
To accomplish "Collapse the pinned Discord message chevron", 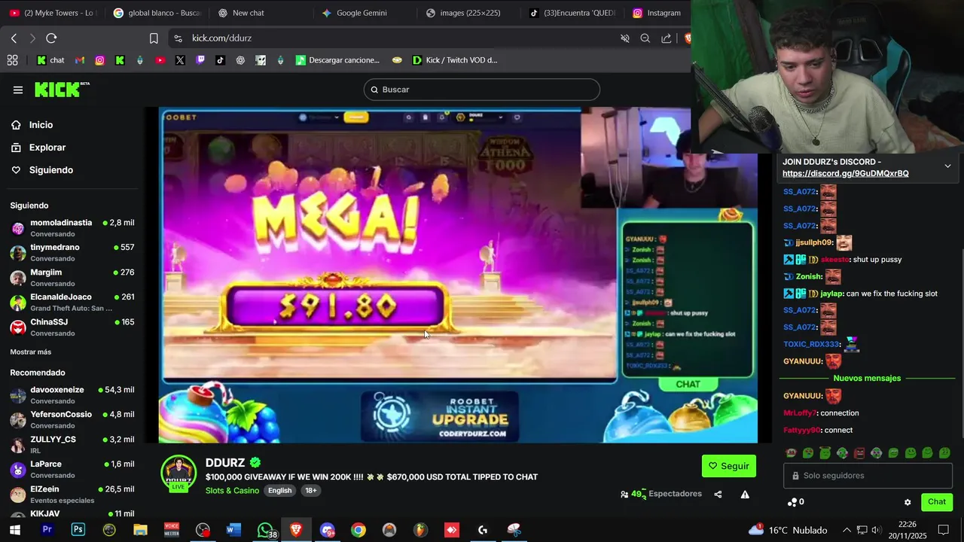I will click(x=947, y=166).
